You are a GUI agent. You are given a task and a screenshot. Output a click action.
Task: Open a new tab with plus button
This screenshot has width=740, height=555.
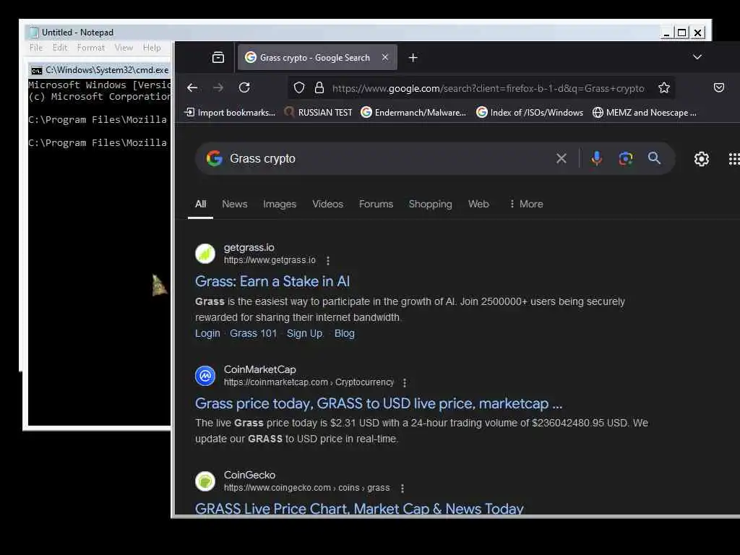coord(413,58)
